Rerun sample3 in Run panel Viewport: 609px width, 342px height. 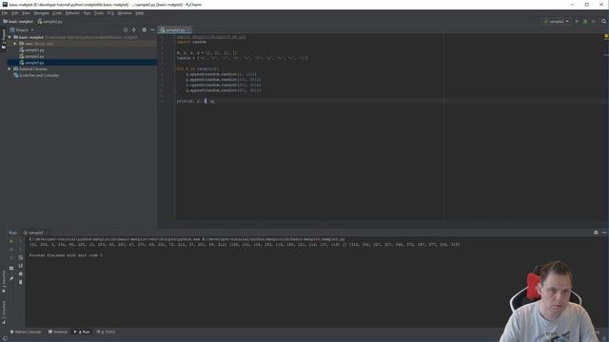11,241
